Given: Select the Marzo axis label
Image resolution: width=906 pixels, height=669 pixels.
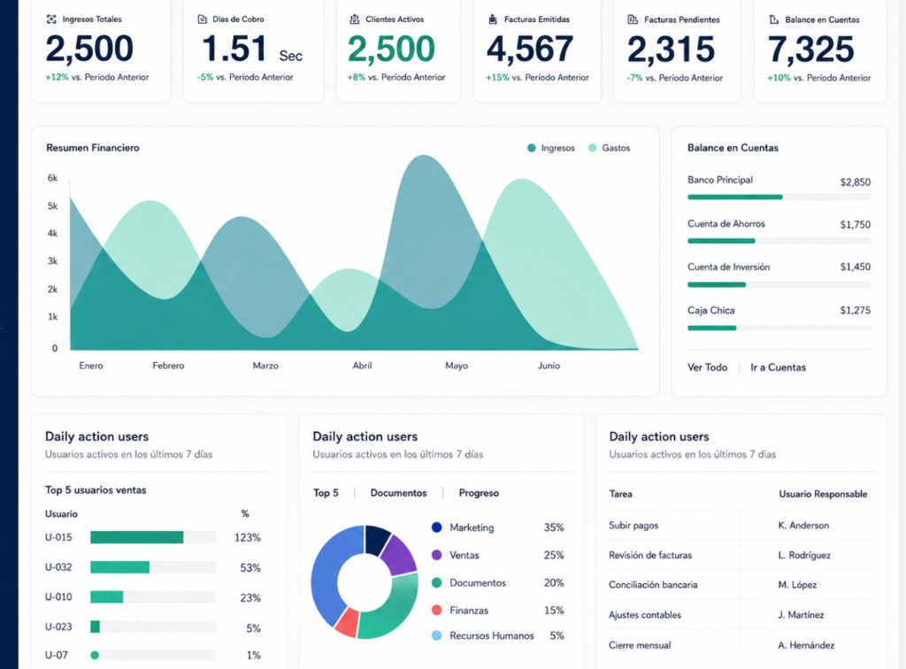Looking at the screenshot, I should (265, 365).
